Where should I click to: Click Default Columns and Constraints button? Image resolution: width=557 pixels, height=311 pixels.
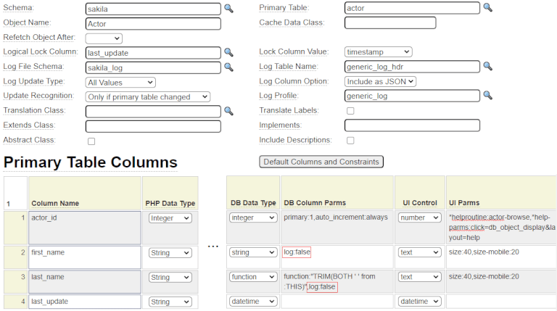pos(321,162)
